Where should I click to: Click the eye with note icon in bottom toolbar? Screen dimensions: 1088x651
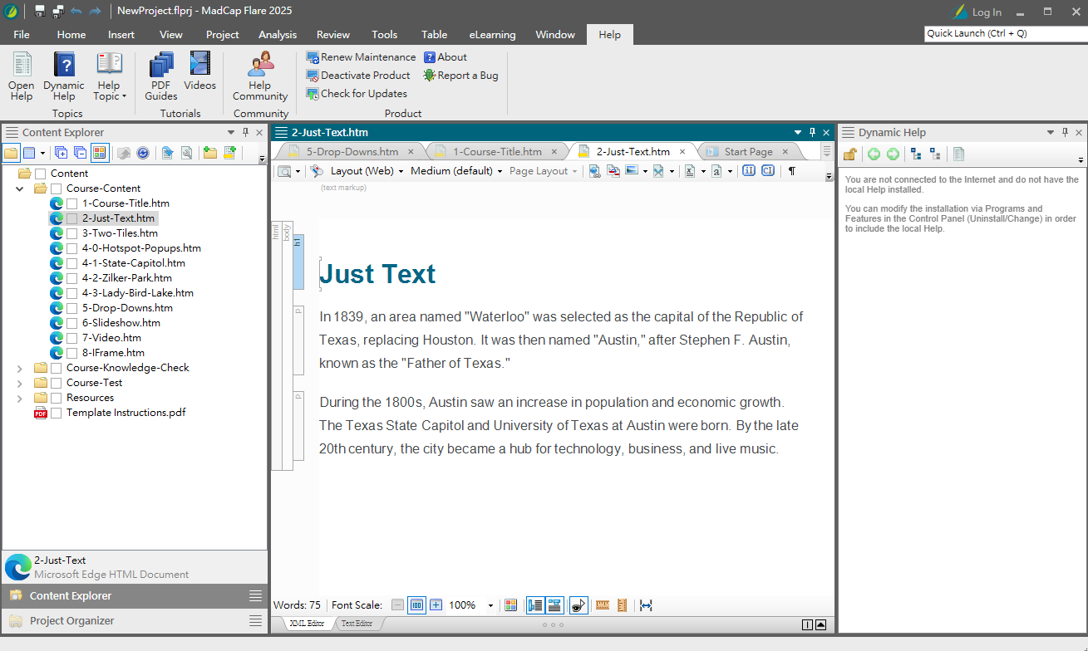point(578,605)
